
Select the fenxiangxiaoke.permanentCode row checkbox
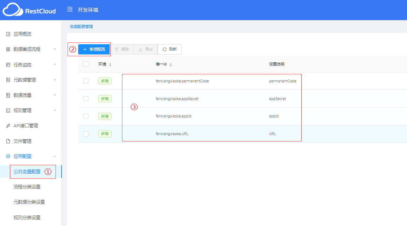(x=86, y=81)
